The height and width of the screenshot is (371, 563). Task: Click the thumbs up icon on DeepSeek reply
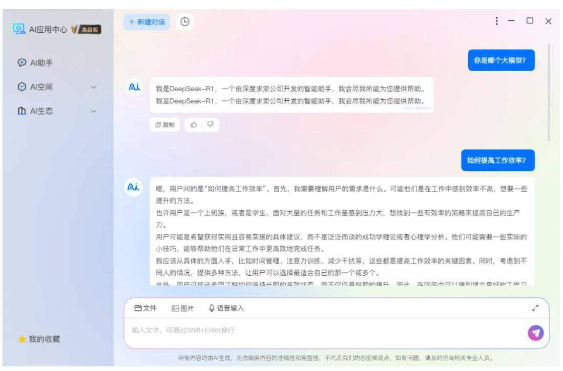click(194, 124)
